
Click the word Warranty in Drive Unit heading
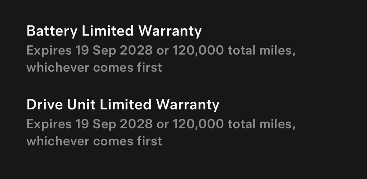pyautogui.click(x=187, y=105)
